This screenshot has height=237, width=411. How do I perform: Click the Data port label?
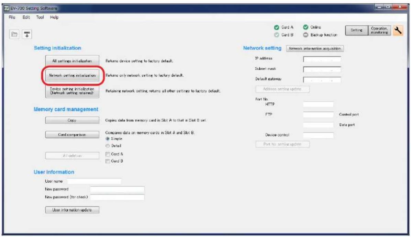tap(347, 125)
